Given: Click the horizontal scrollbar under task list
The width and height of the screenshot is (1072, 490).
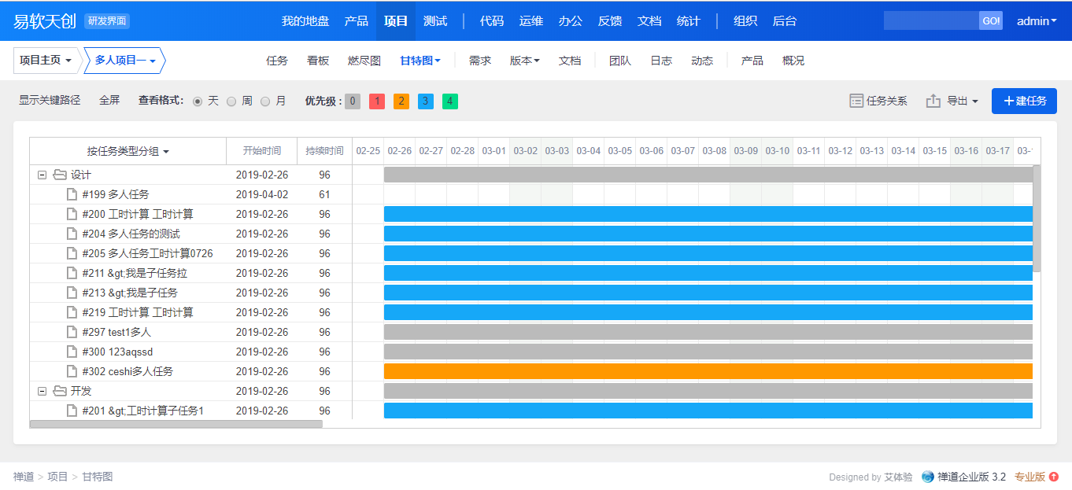Looking at the screenshot, I should coord(176,424).
